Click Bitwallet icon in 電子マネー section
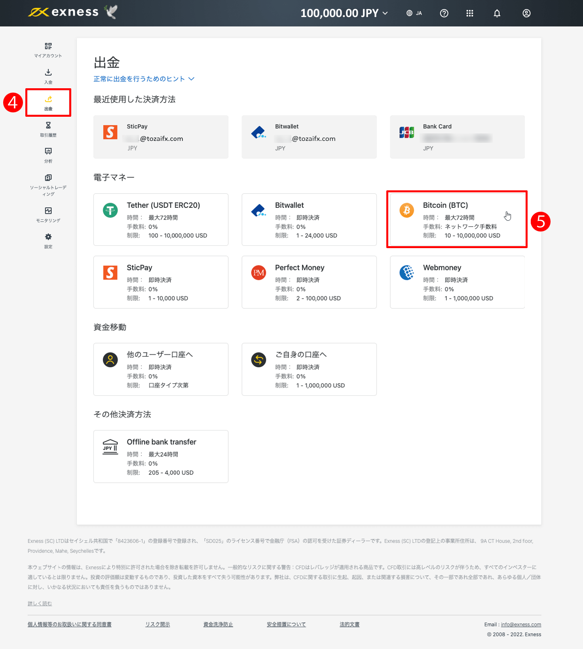 click(x=259, y=210)
